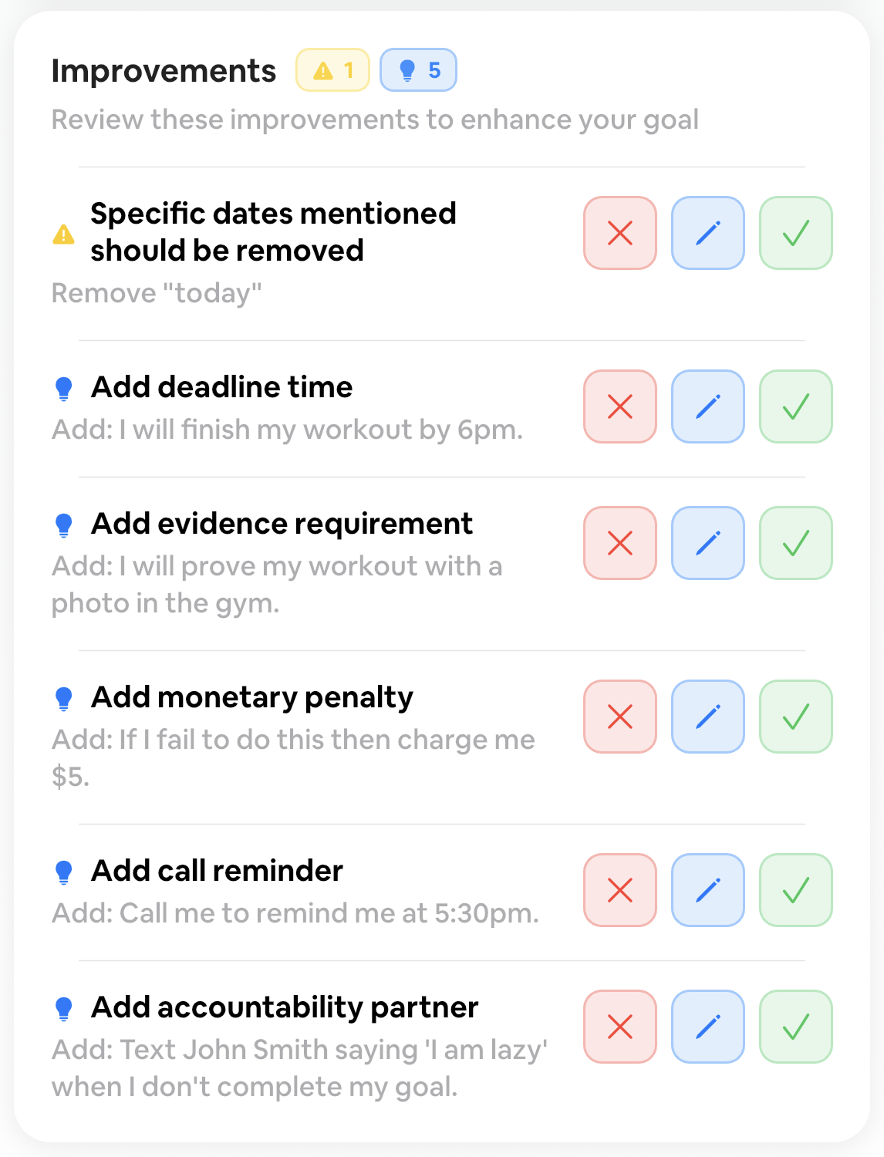Approve the 'Add evidence requirement' suggestion

[x=796, y=543]
